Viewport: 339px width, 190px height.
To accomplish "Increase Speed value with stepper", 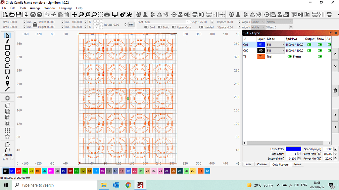I will (335, 148).
